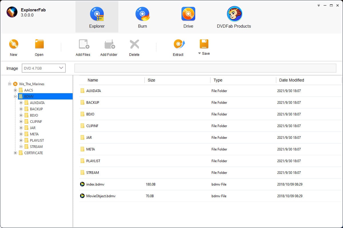Click the JAR folder icon in list
Screen dimensions: 343x228
pyautogui.click(x=82, y=137)
